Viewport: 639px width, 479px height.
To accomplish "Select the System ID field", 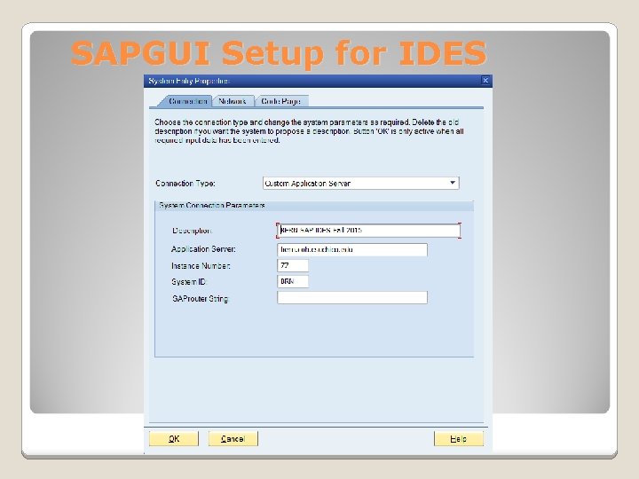I will tap(293, 281).
